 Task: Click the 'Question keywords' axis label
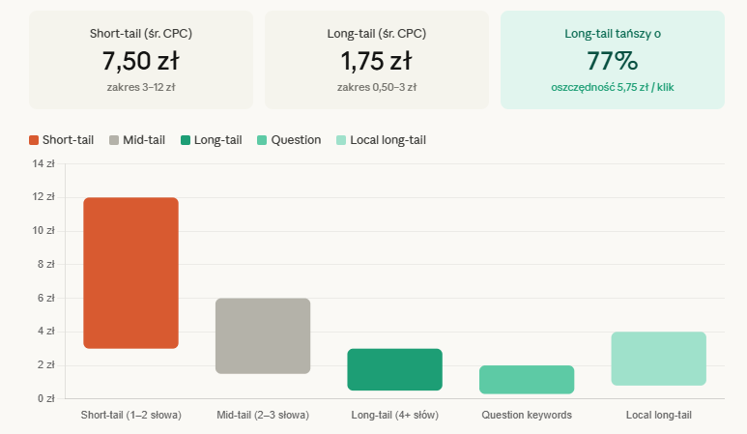click(527, 415)
